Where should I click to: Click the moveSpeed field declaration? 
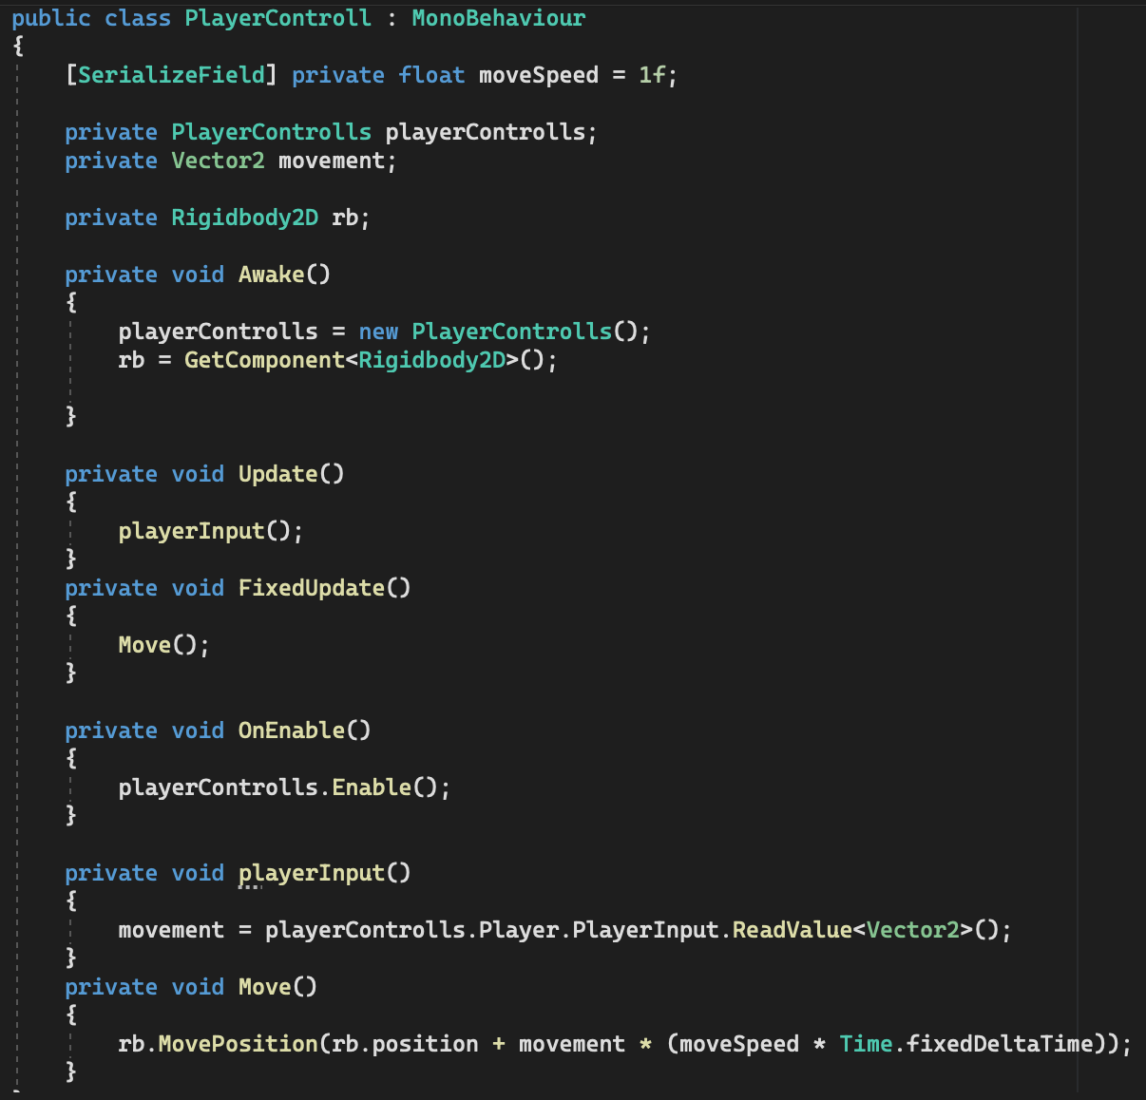click(539, 75)
